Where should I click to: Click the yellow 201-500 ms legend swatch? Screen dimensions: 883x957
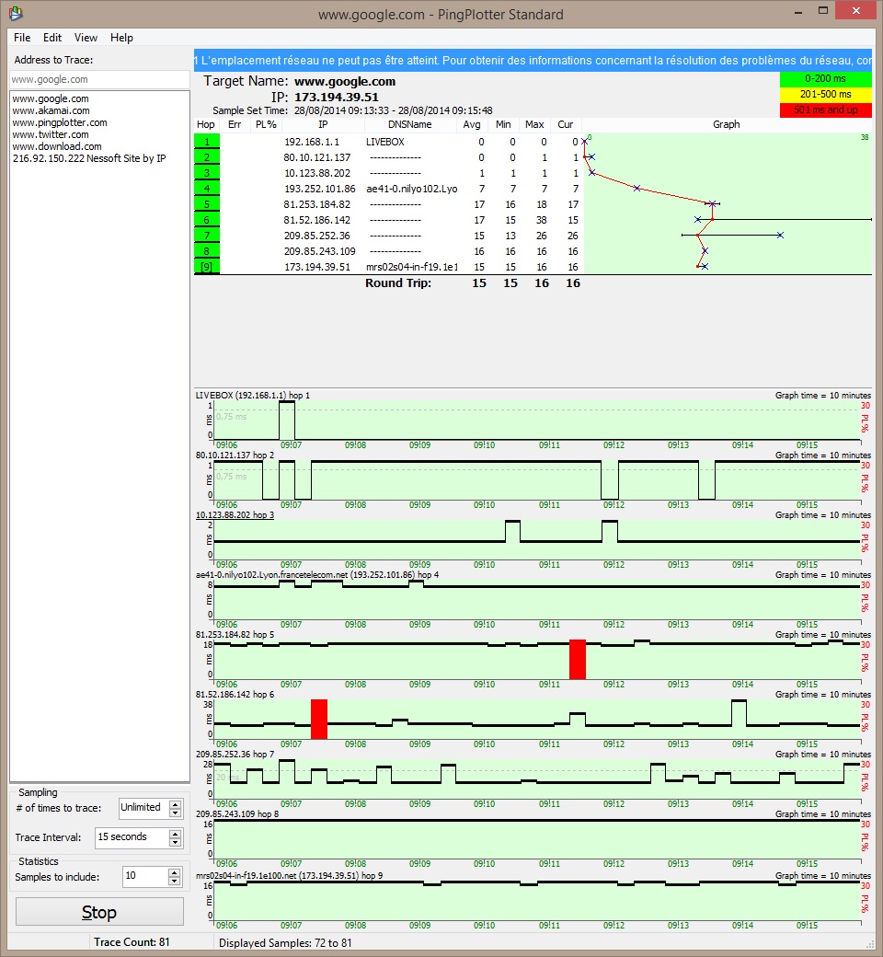[x=826, y=94]
